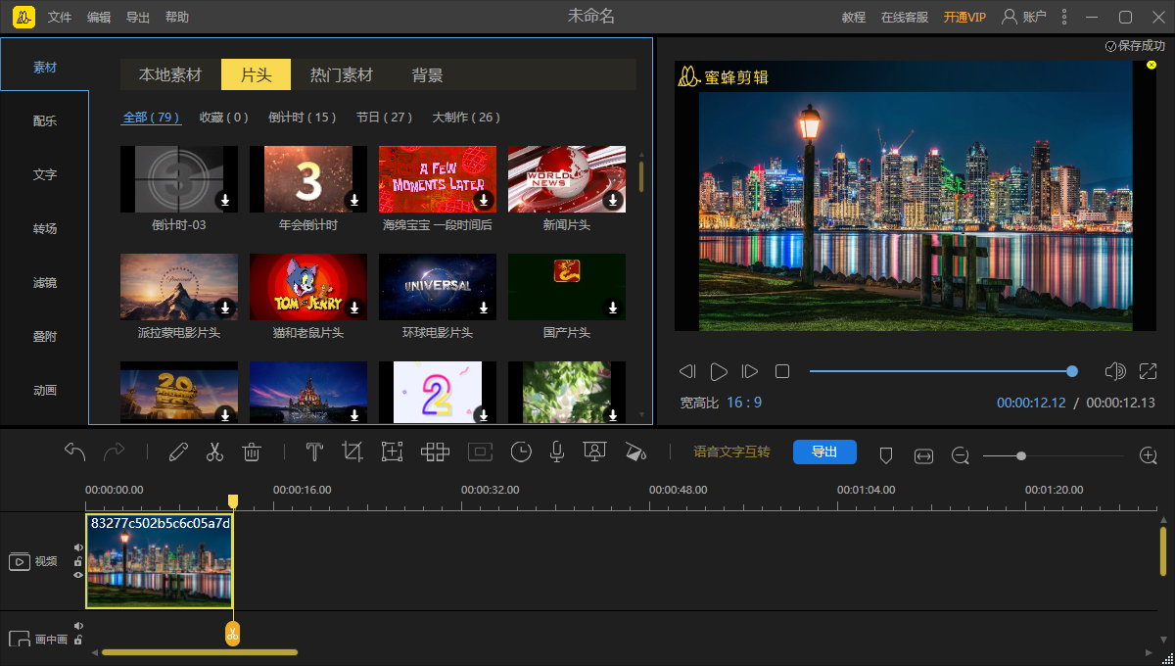Click the undo arrow
Screen dimensions: 1175x666
click(x=75, y=452)
